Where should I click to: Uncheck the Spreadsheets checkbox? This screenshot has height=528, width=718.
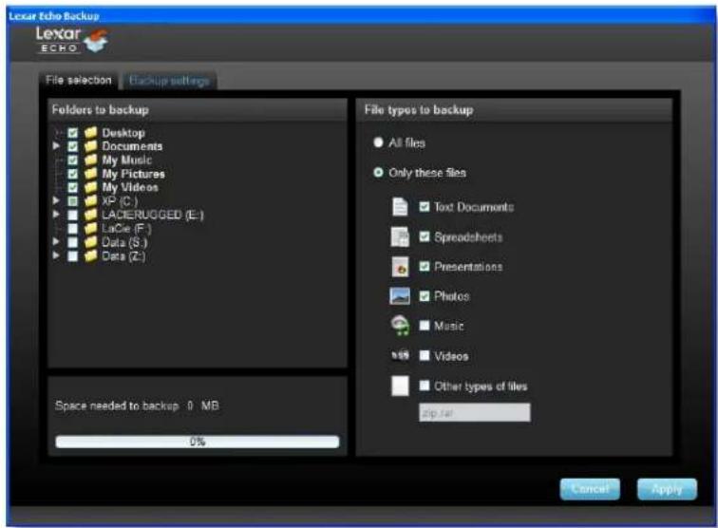coord(425,236)
